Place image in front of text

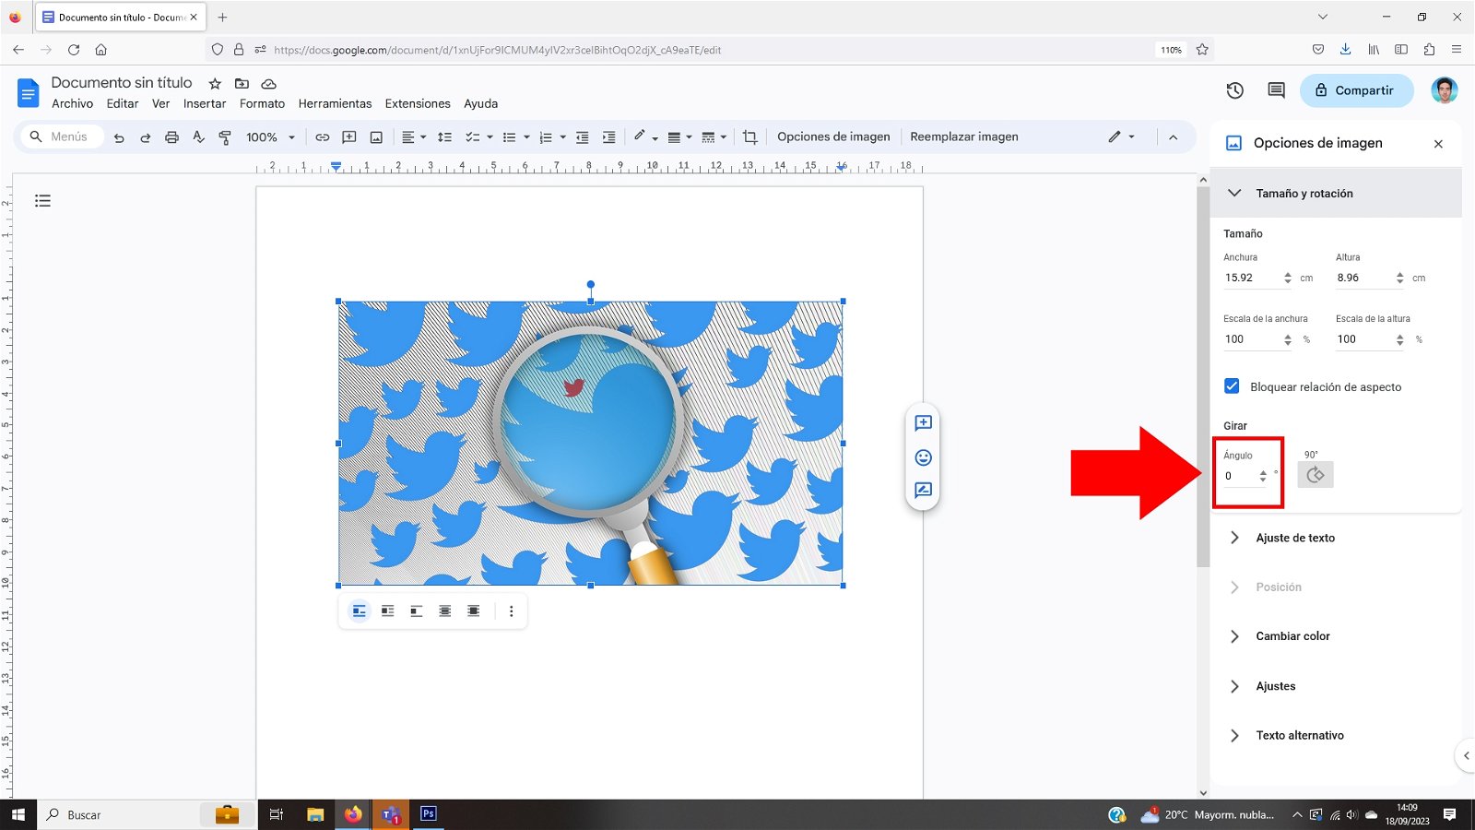point(474,611)
